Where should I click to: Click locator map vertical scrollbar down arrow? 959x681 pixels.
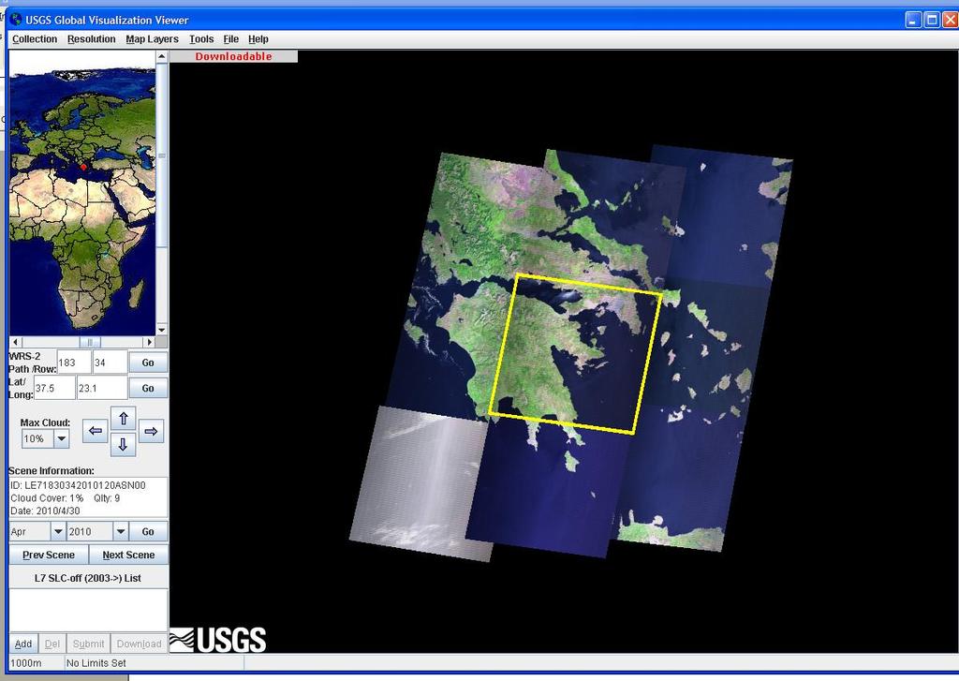(161, 330)
